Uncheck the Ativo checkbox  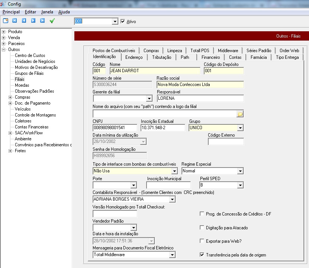123,22
